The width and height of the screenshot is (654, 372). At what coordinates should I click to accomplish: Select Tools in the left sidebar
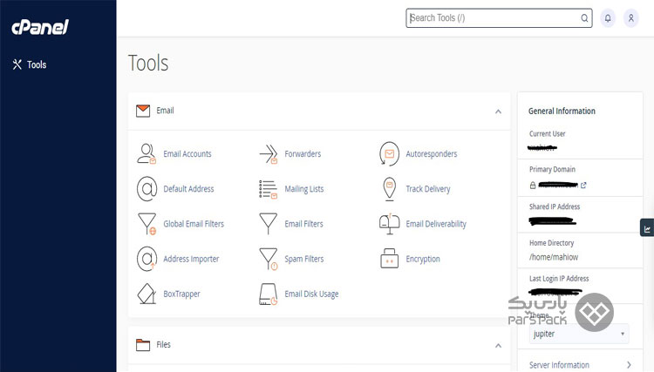point(30,64)
